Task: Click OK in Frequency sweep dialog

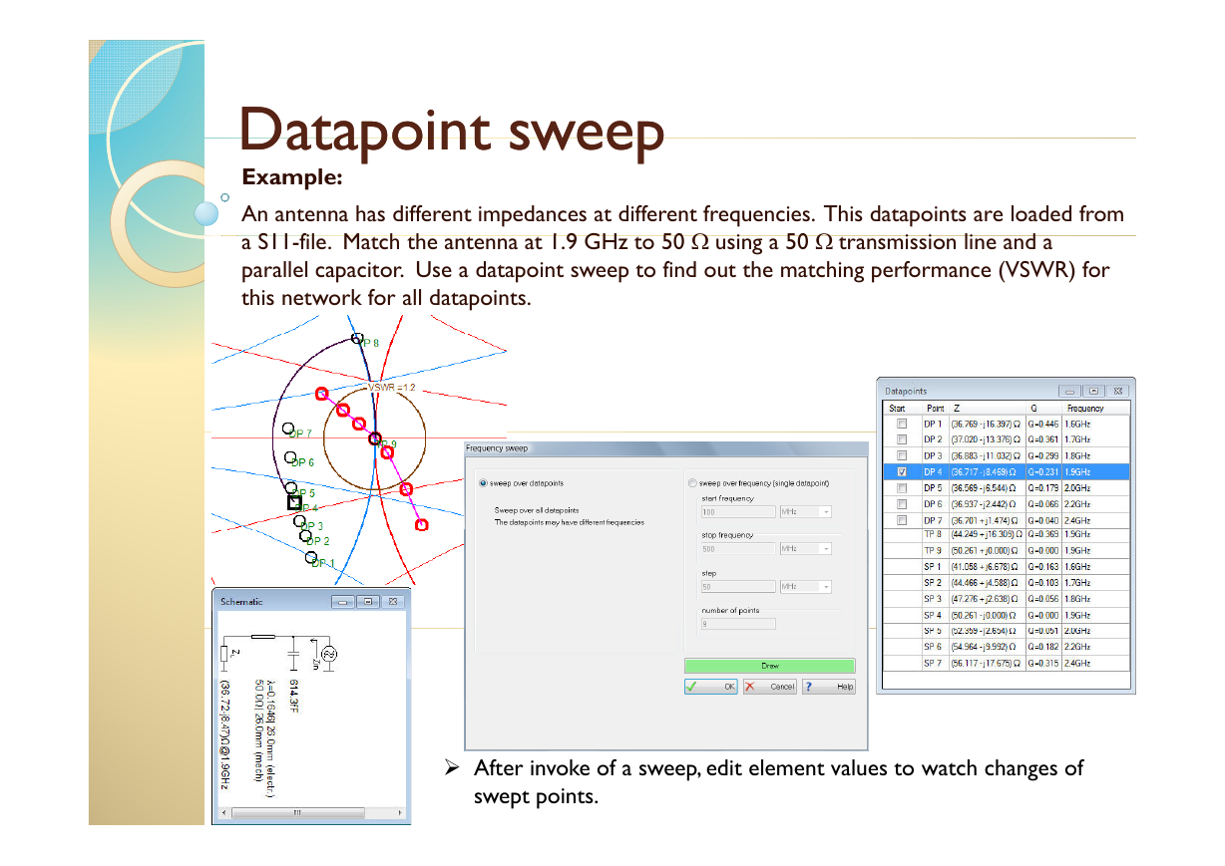Action: (x=710, y=687)
